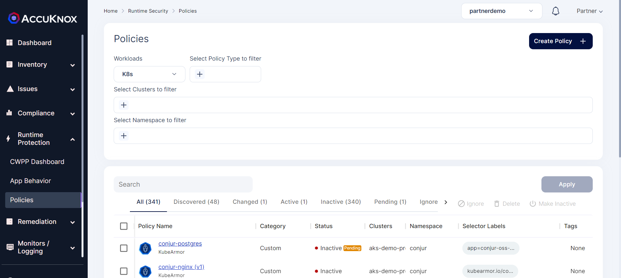The image size is (621, 278).
Task: Click the Policy Name column header
Action: coord(155,226)
